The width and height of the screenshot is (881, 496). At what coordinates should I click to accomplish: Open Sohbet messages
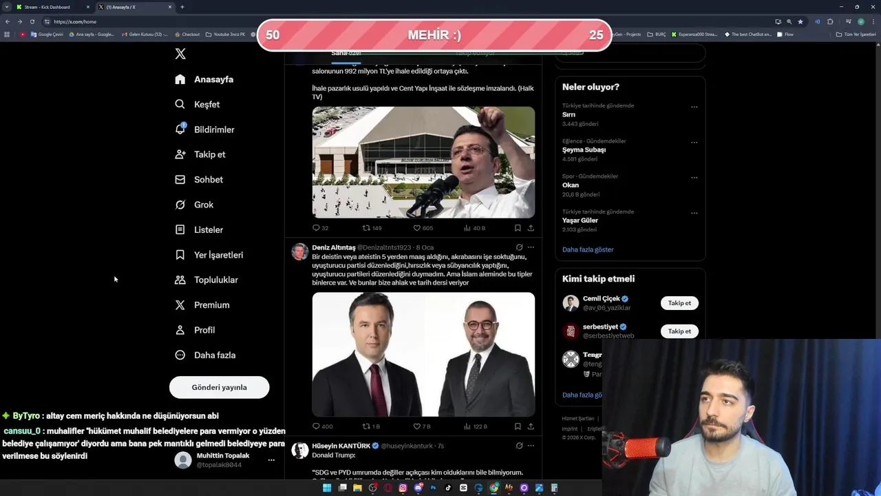point(199,179)
